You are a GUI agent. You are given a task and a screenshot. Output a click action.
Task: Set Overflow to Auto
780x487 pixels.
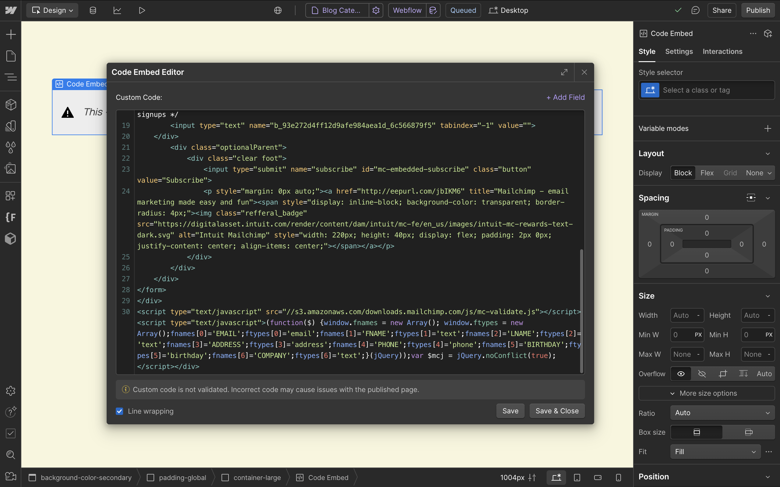tap(764, 374)
